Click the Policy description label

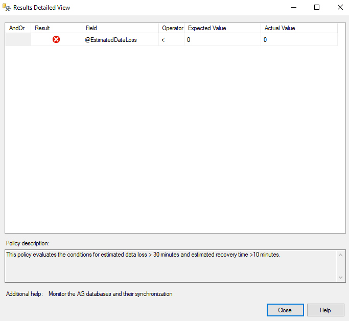pyautogui.click(x=28, y=243)
